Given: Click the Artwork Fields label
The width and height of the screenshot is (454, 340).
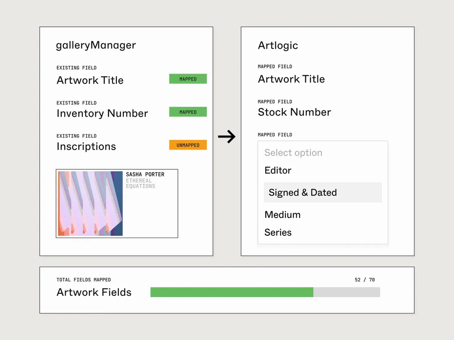Looking at the screenshot, I should pos(94,292).
